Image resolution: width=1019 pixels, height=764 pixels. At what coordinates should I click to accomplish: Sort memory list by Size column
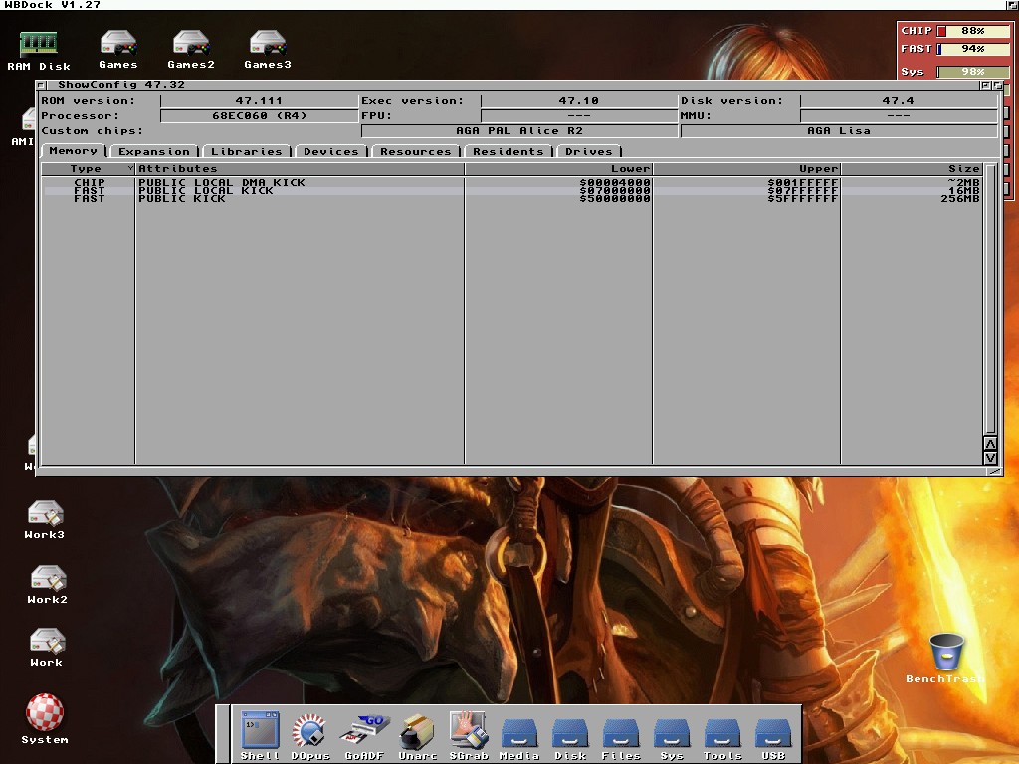(x=912, y=169)
